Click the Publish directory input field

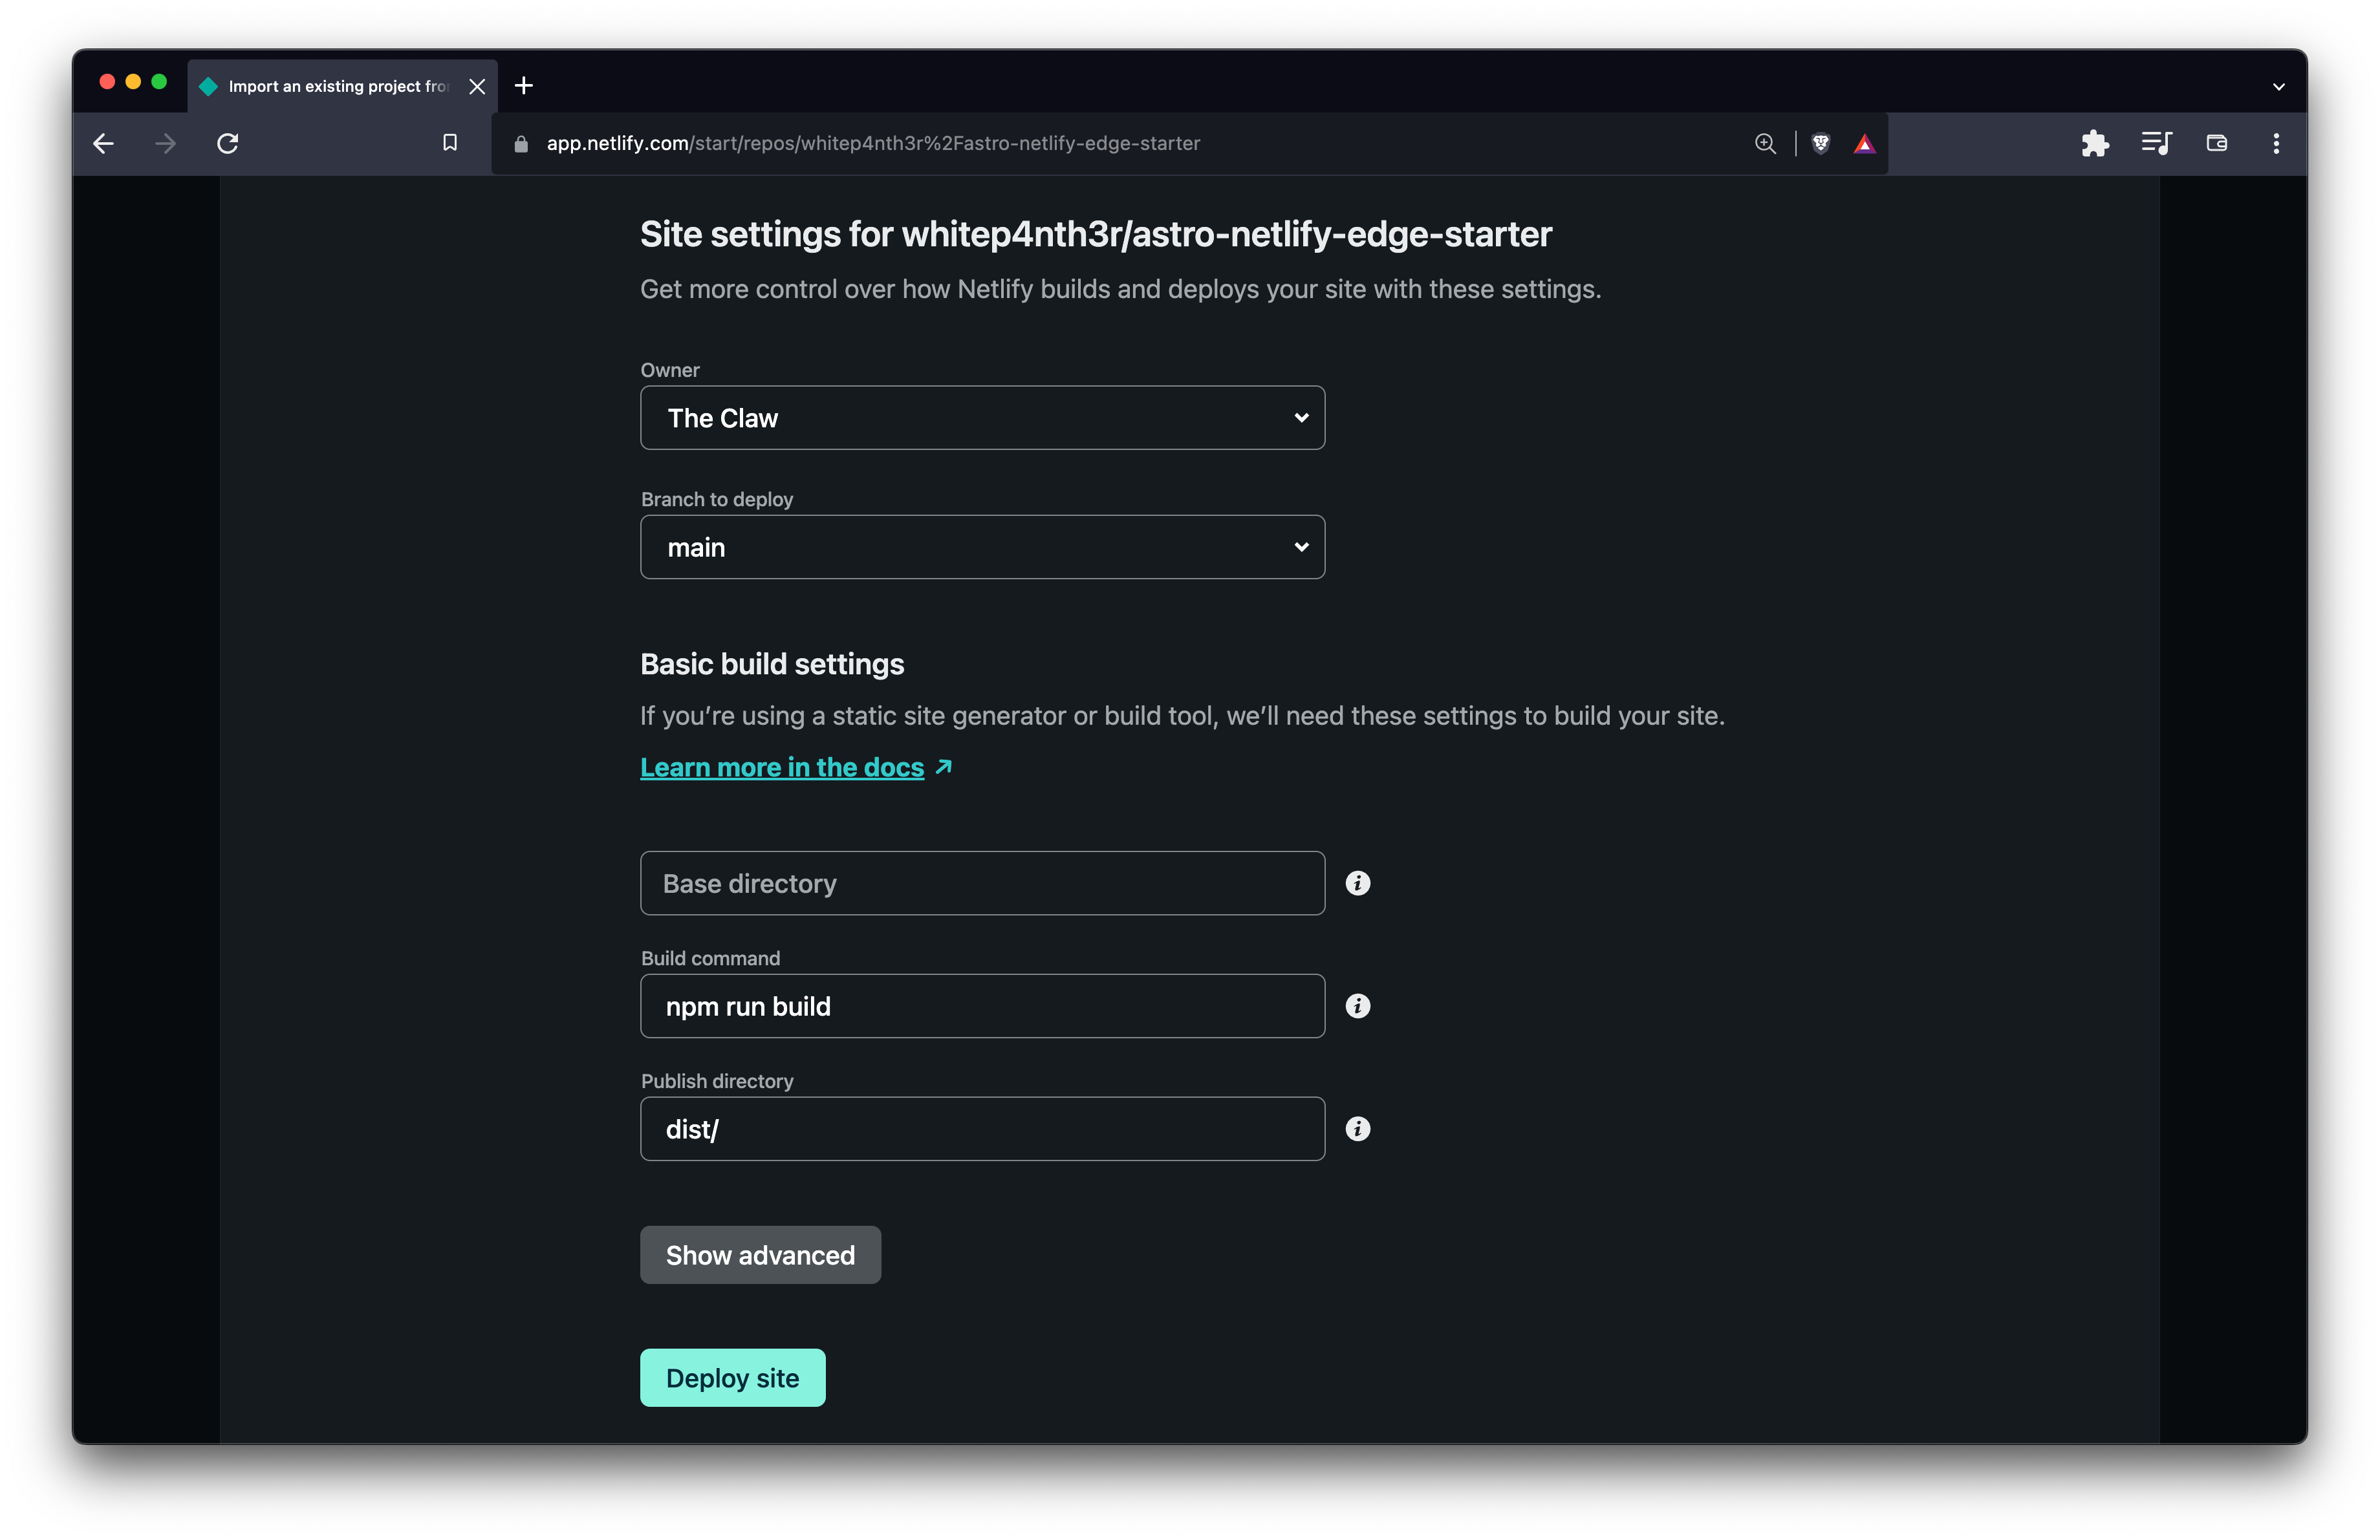[x=982, y=1128]
